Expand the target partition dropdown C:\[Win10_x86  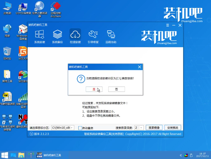[72, 128]
